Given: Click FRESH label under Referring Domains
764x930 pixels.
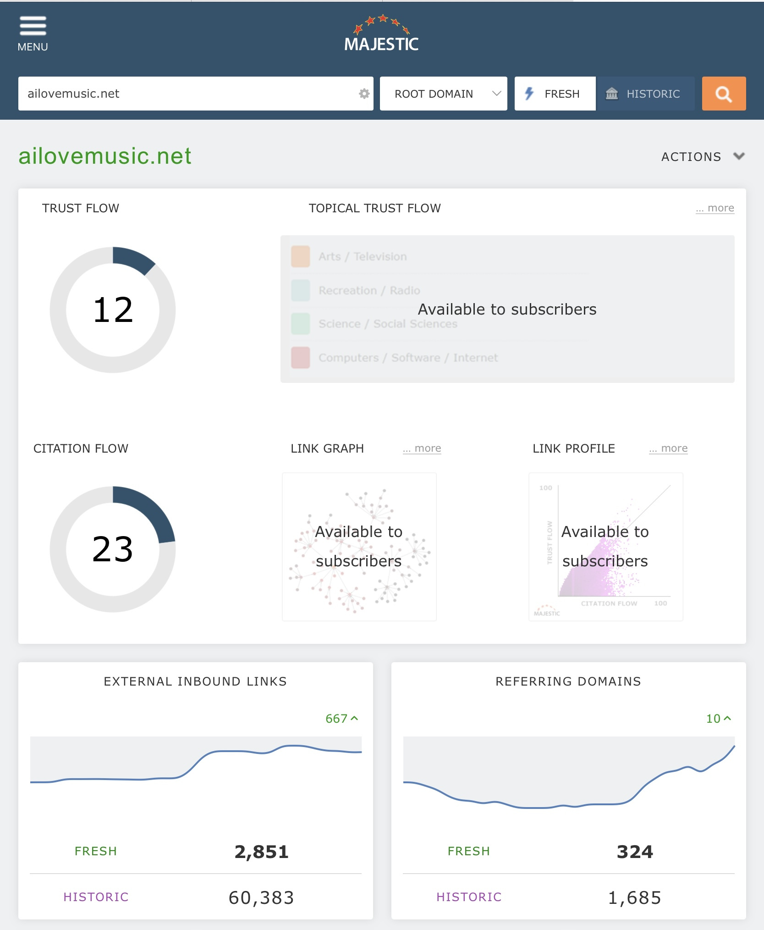Looking at the screenshot, I should (469, 851).
